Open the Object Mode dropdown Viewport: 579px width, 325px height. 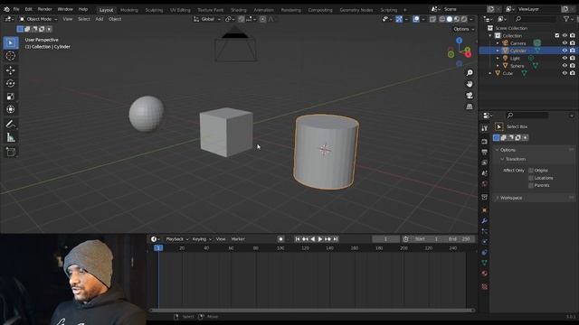[x=38, y=19]
